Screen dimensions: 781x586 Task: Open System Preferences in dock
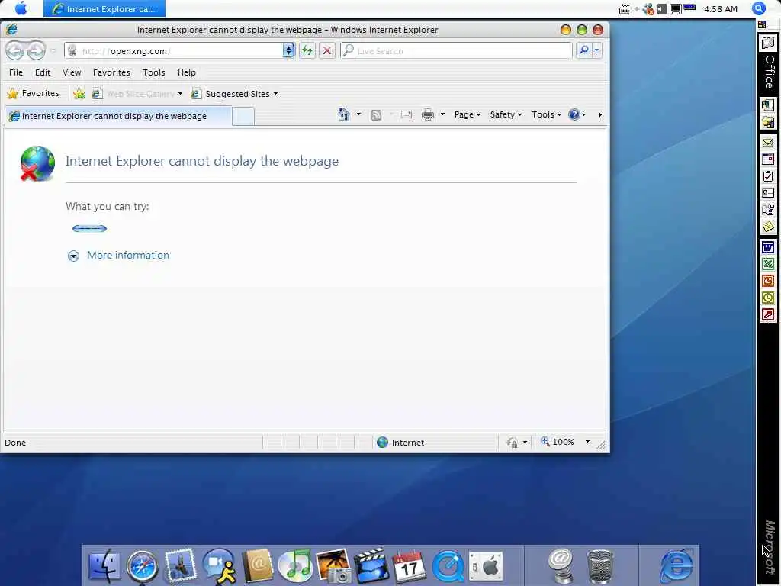point(486,567)
